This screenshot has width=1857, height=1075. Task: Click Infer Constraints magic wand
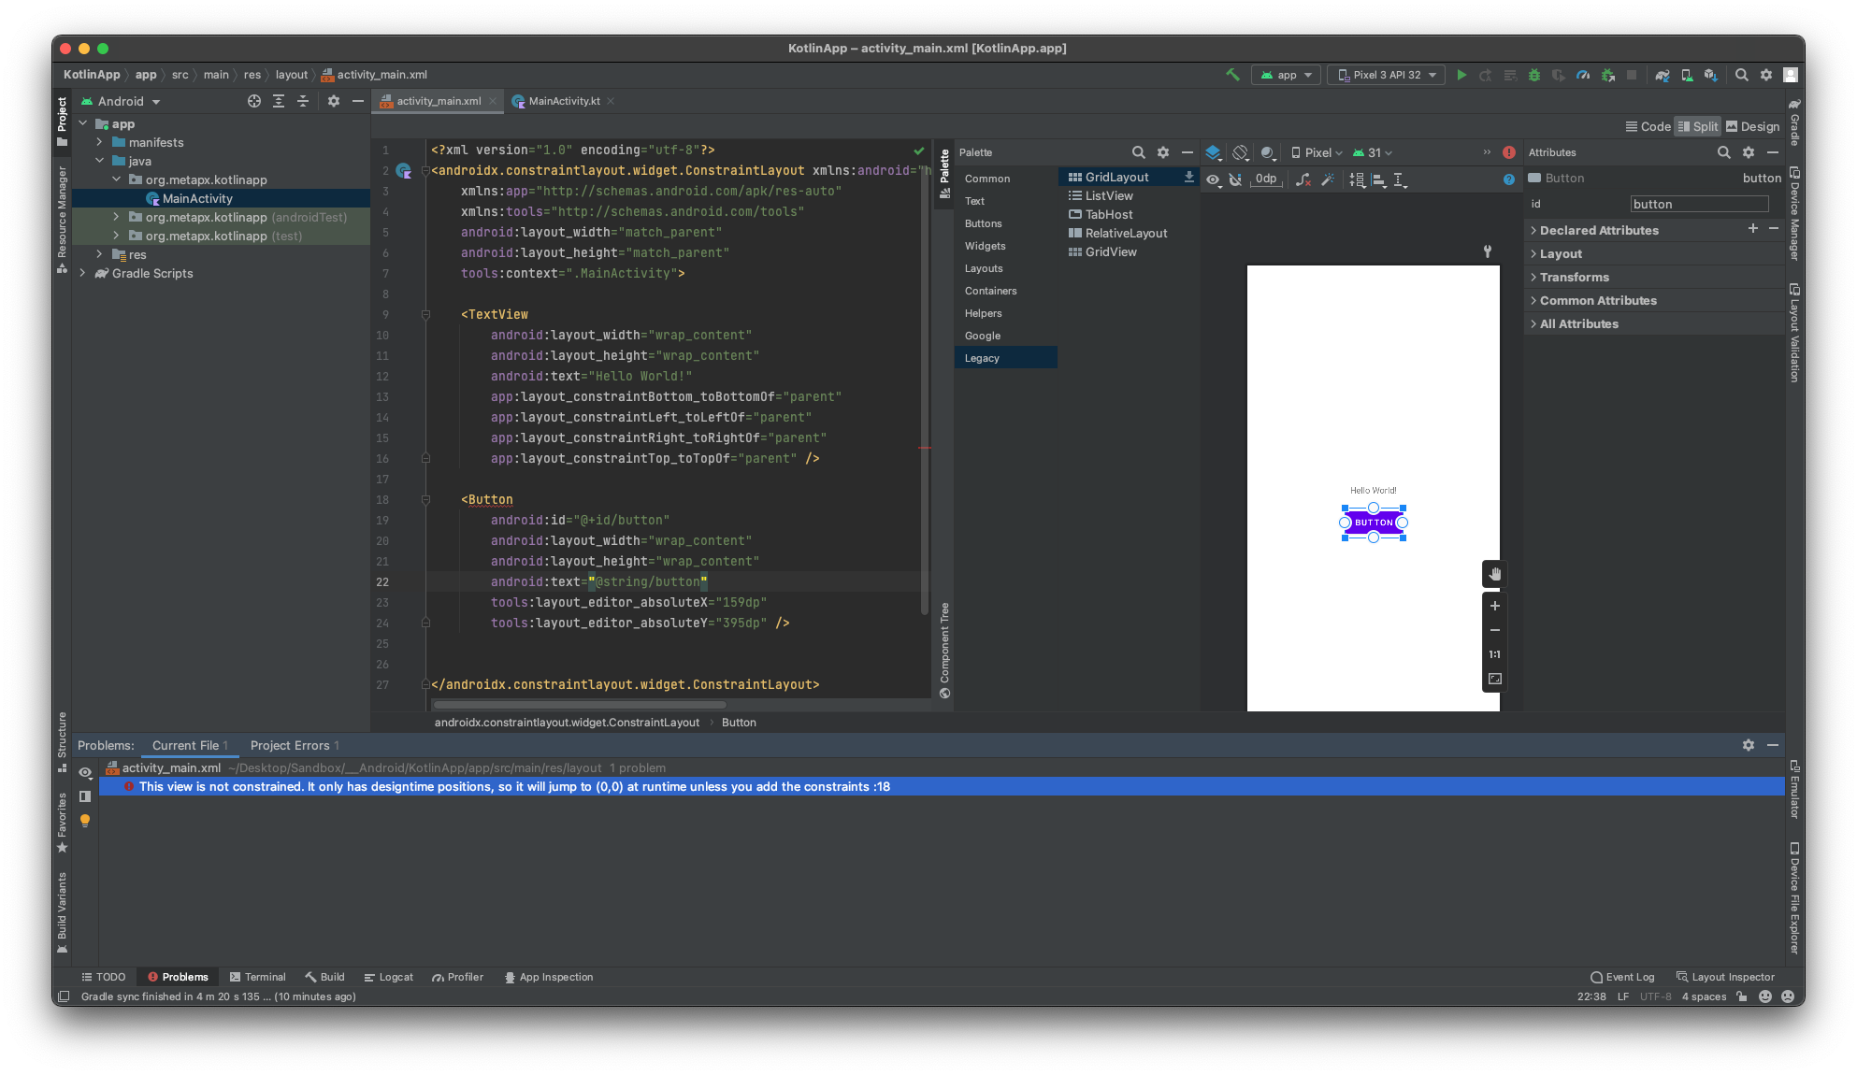coord(1328,179)
